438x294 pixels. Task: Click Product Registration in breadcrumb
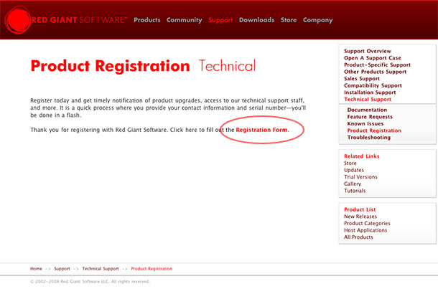tap(152, 269)
